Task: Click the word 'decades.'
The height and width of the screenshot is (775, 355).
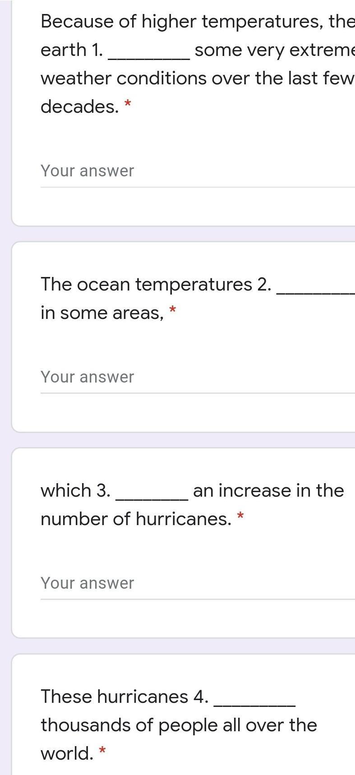Action: 80,107
